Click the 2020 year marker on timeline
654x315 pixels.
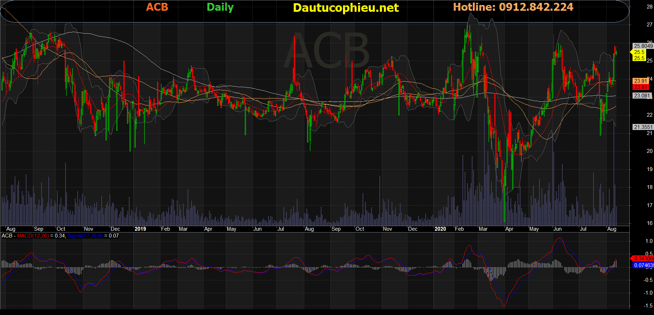(440, 229)
